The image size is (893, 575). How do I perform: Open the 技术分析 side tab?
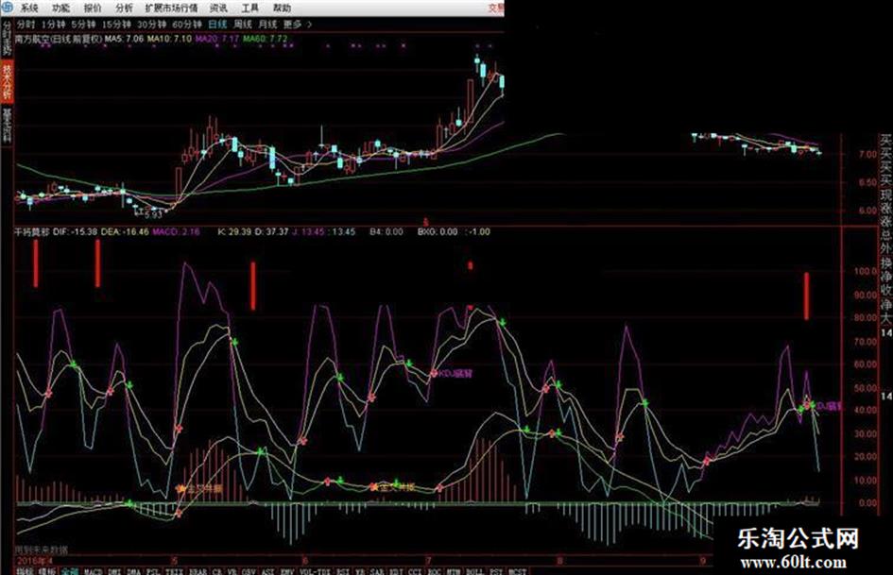click(x=7, y=82)
